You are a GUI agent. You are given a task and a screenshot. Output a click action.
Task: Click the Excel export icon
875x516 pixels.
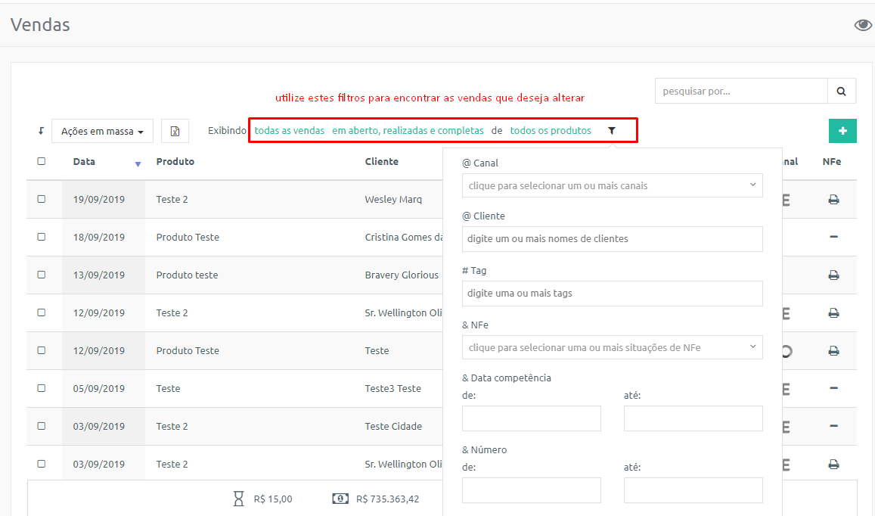175,131
